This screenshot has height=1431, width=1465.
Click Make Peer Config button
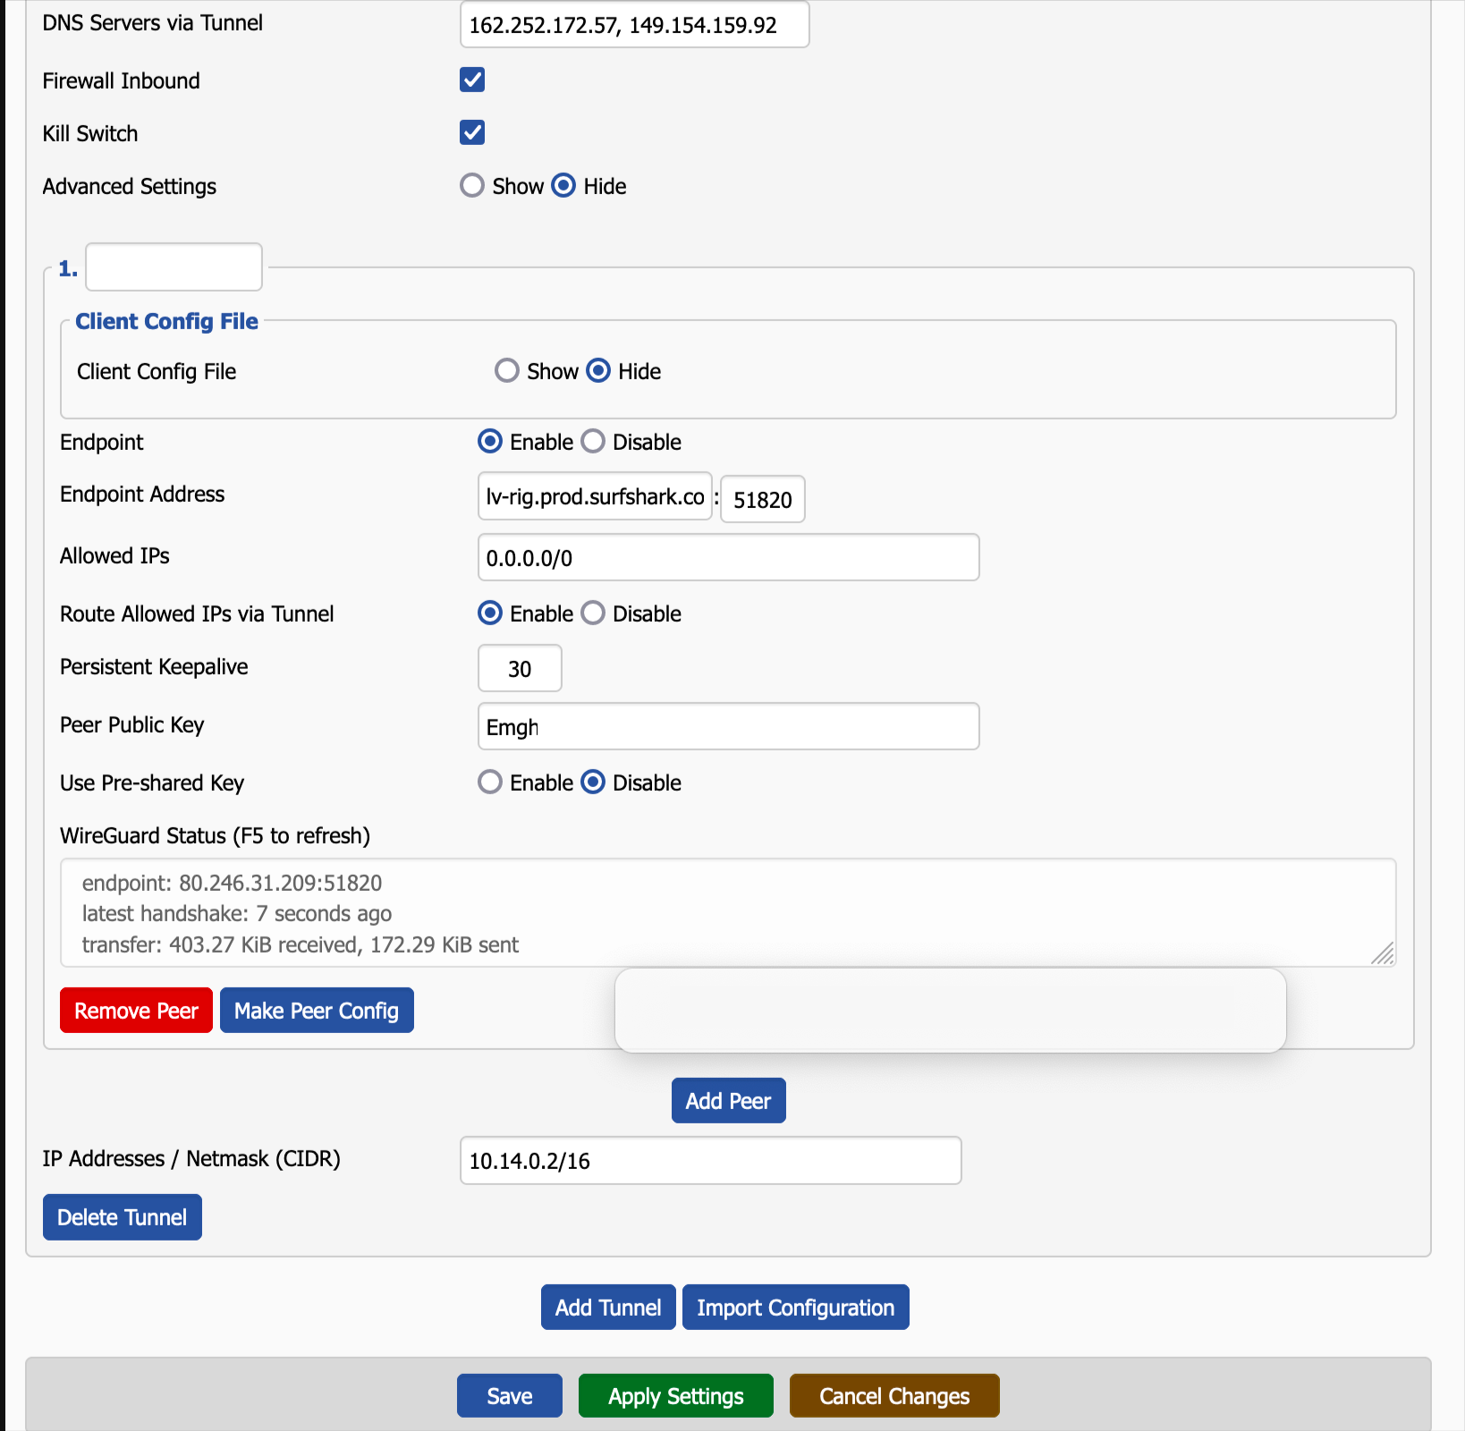point(317,1011)
